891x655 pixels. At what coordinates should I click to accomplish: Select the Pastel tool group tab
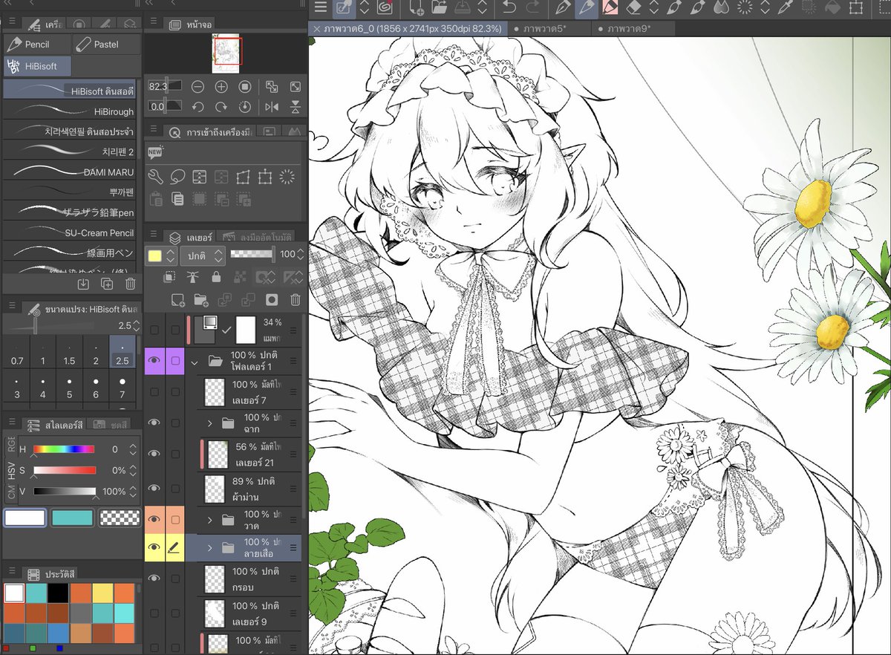(106, 44)
